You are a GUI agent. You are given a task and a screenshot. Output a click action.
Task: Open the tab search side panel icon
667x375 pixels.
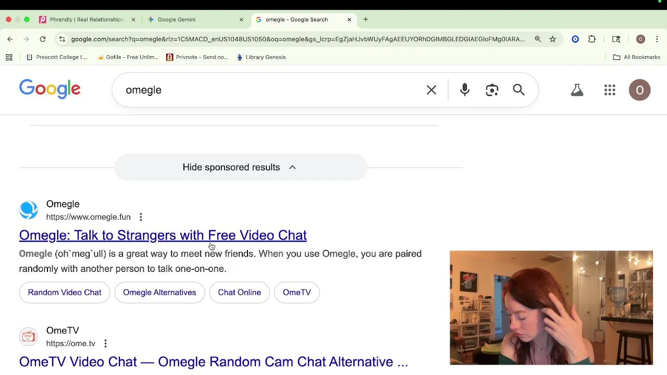tap(616, 39)
